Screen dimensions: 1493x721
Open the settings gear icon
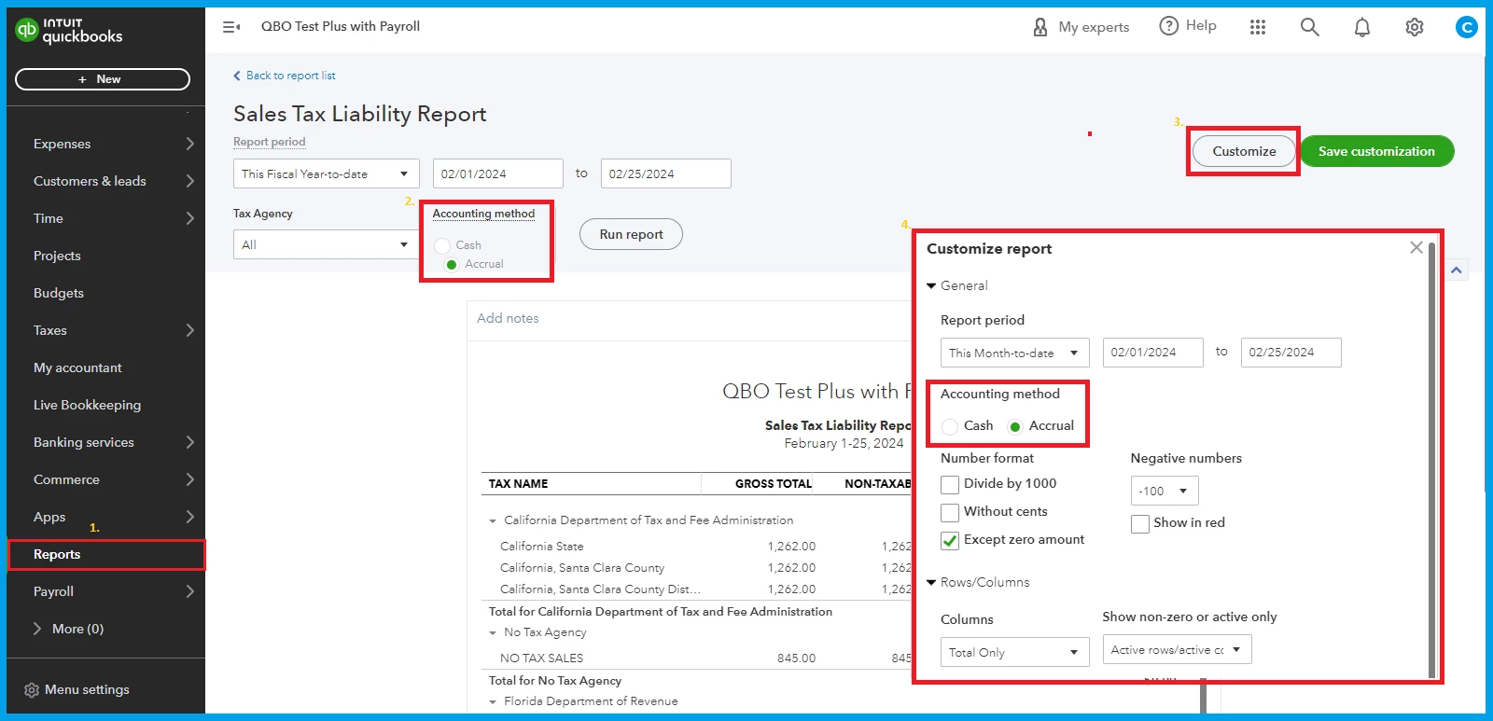1415,27
